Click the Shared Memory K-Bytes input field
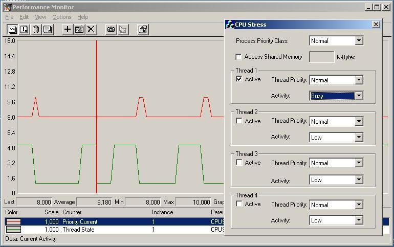 point(322,57)
